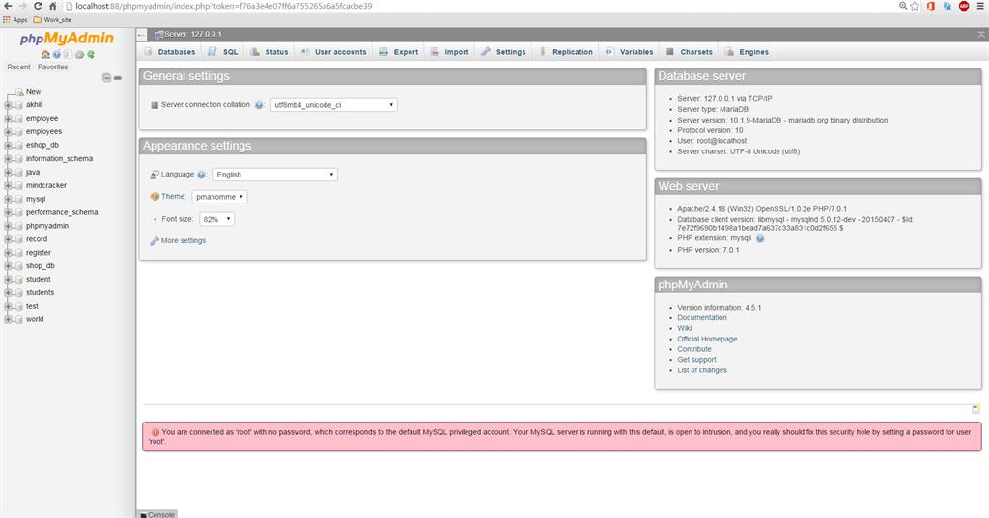989x518 pixels.
Task: Open phpMyAdmin documentation question-mark icon in sidebar
Action: (57, 54)
